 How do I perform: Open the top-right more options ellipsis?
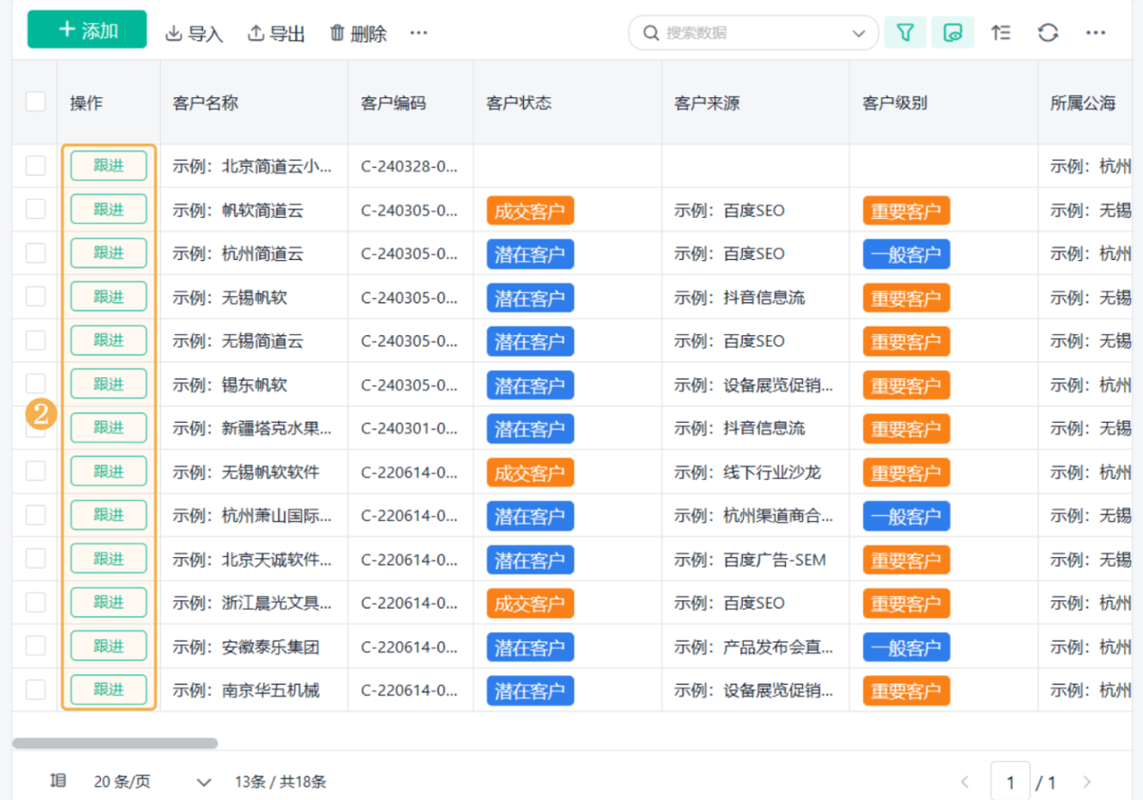[1095, 32]
